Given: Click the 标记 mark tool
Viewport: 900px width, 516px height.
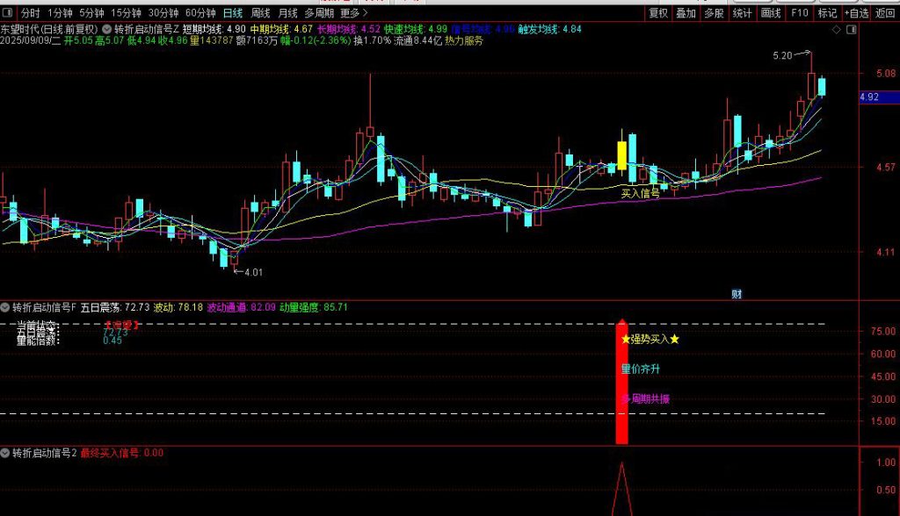Looking at the screenshot, I should coord(827,13).
